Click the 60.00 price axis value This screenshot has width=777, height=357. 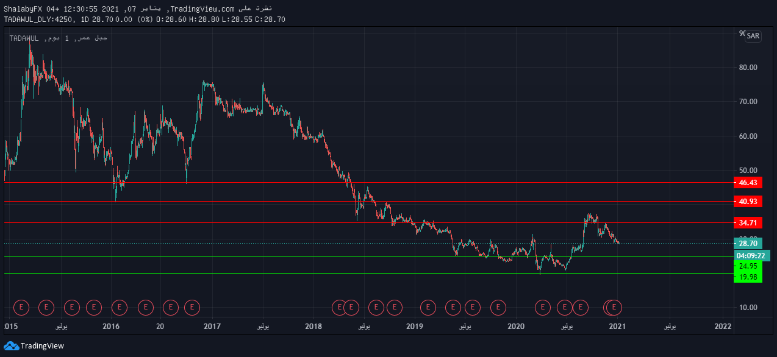click(748, 136)
